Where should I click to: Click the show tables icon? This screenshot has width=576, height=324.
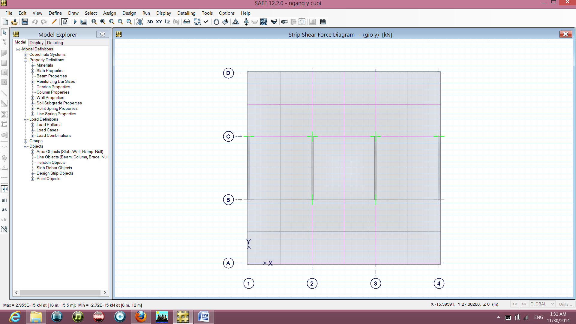pos(323,22)
